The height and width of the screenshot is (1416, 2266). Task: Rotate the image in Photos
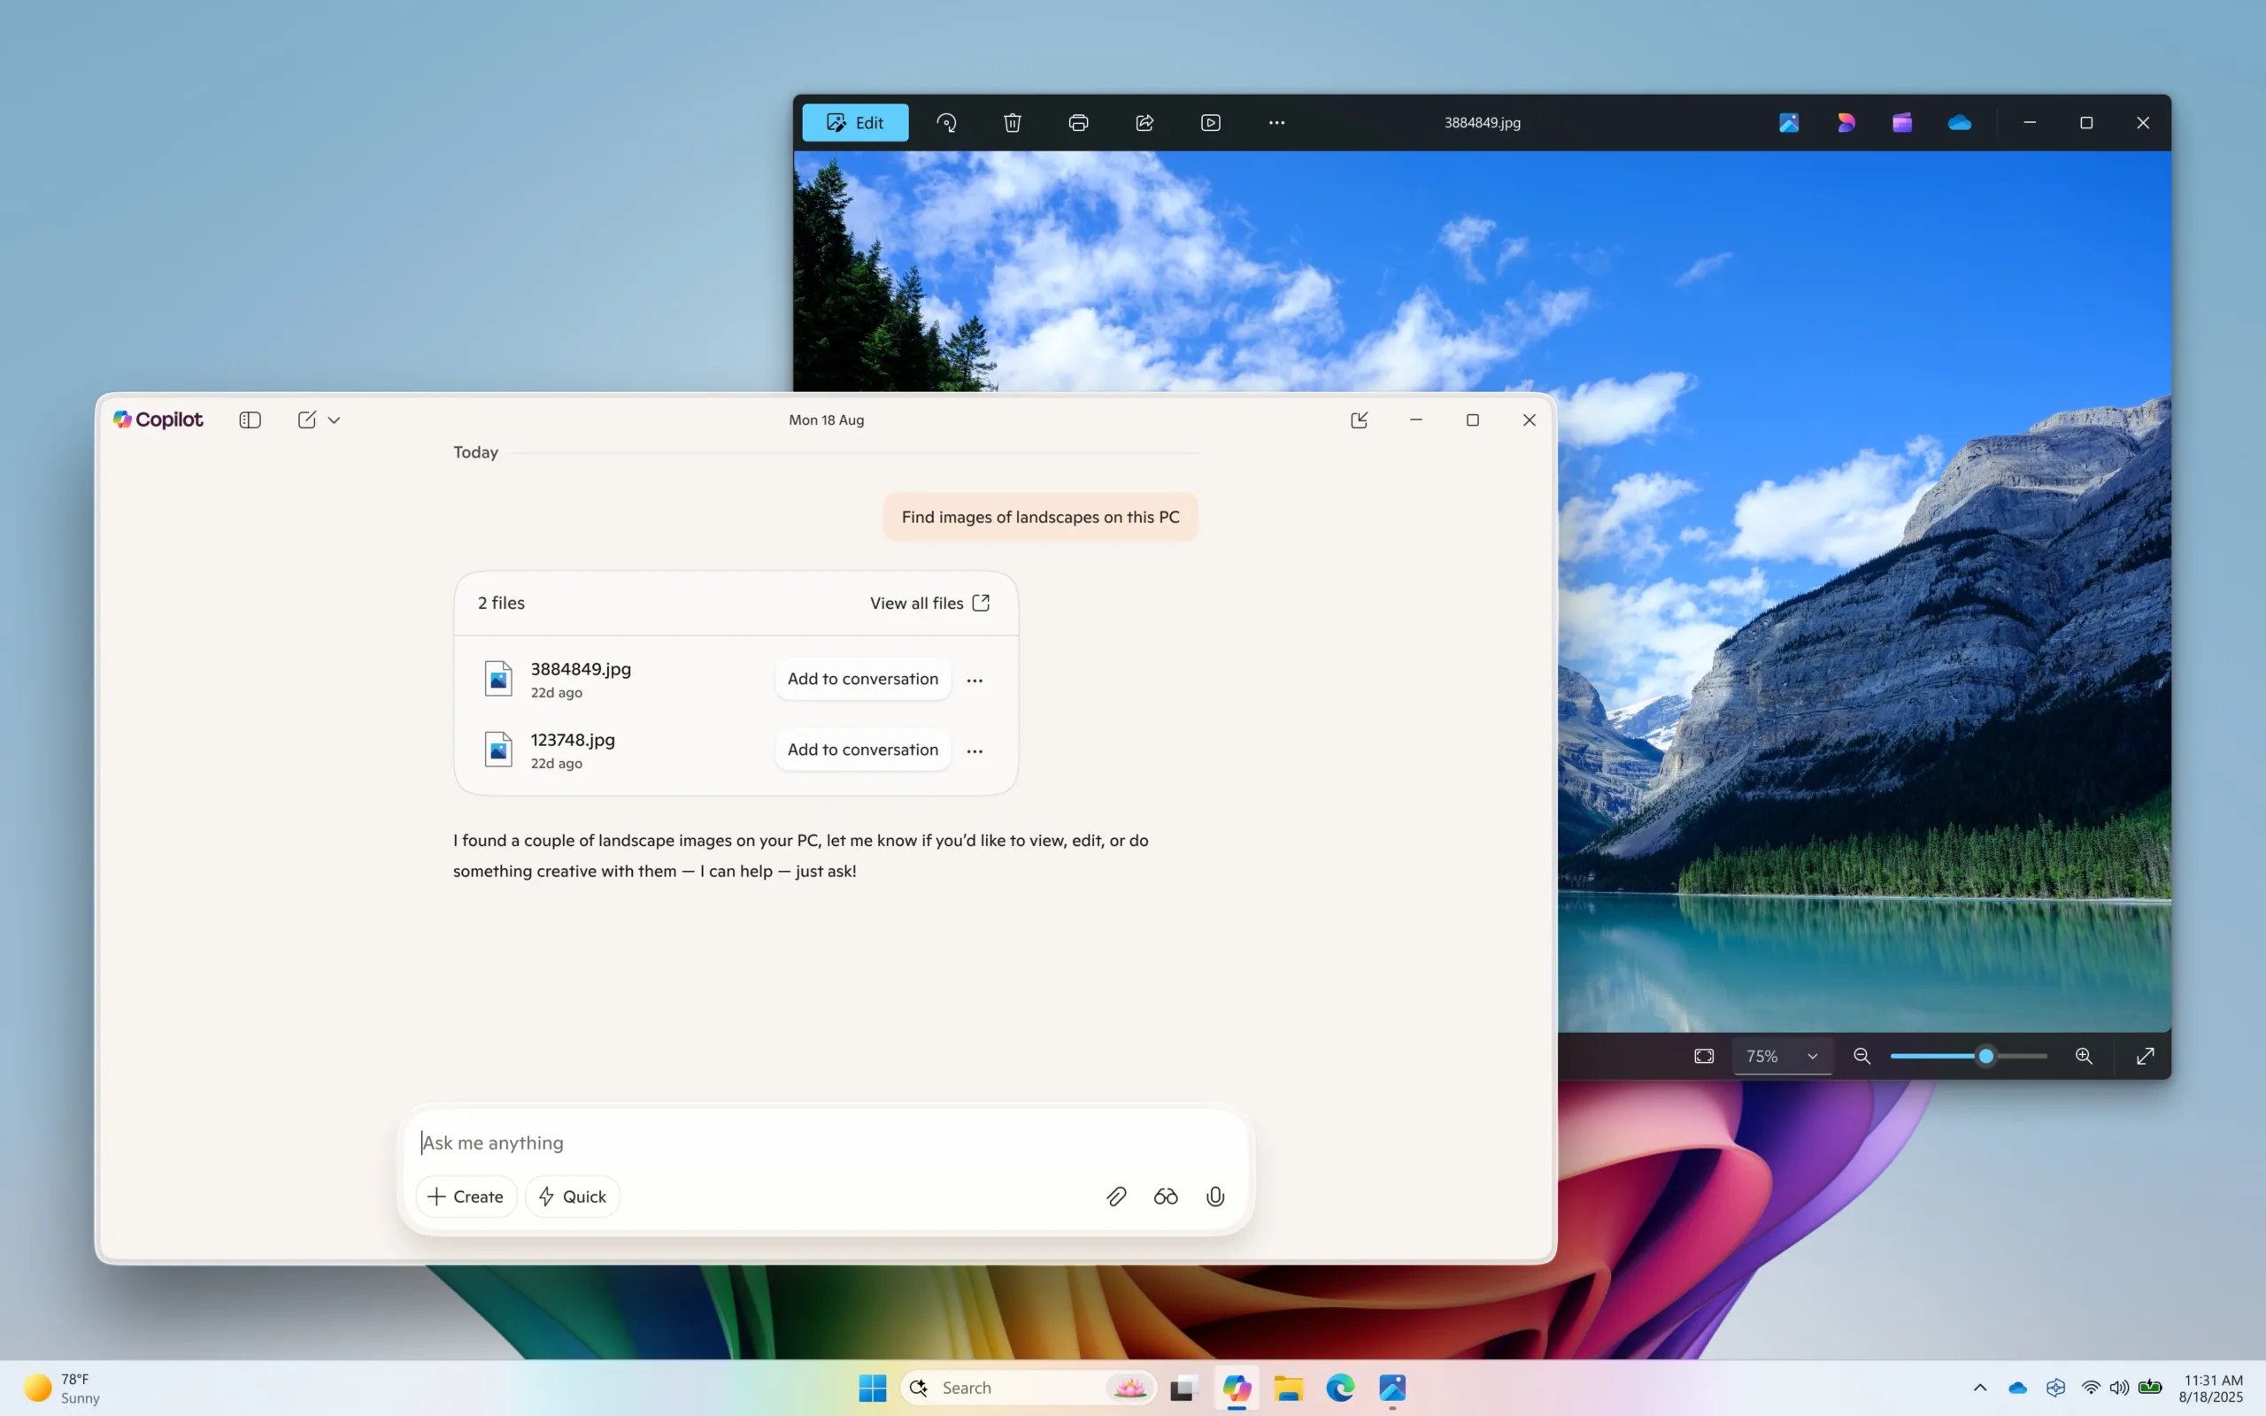pyautogui.click(x=946, y=122)
